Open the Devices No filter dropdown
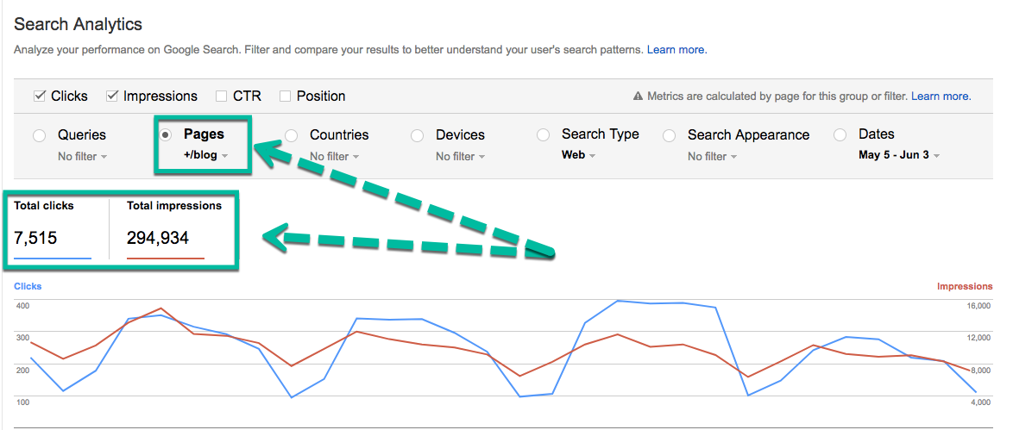Viewport: 1013px width, 430px height. pos(460,157)
